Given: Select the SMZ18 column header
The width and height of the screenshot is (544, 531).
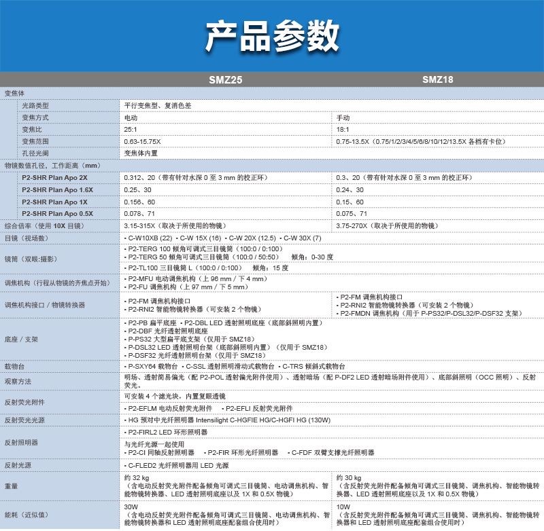Looking at the screenshot, I should point(437,79).
